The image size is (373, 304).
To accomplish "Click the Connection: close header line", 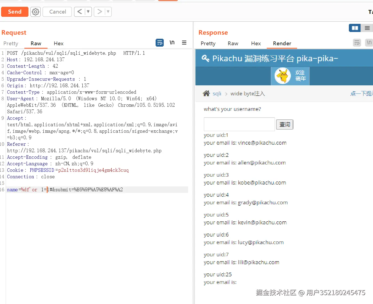I will (31, 177).
